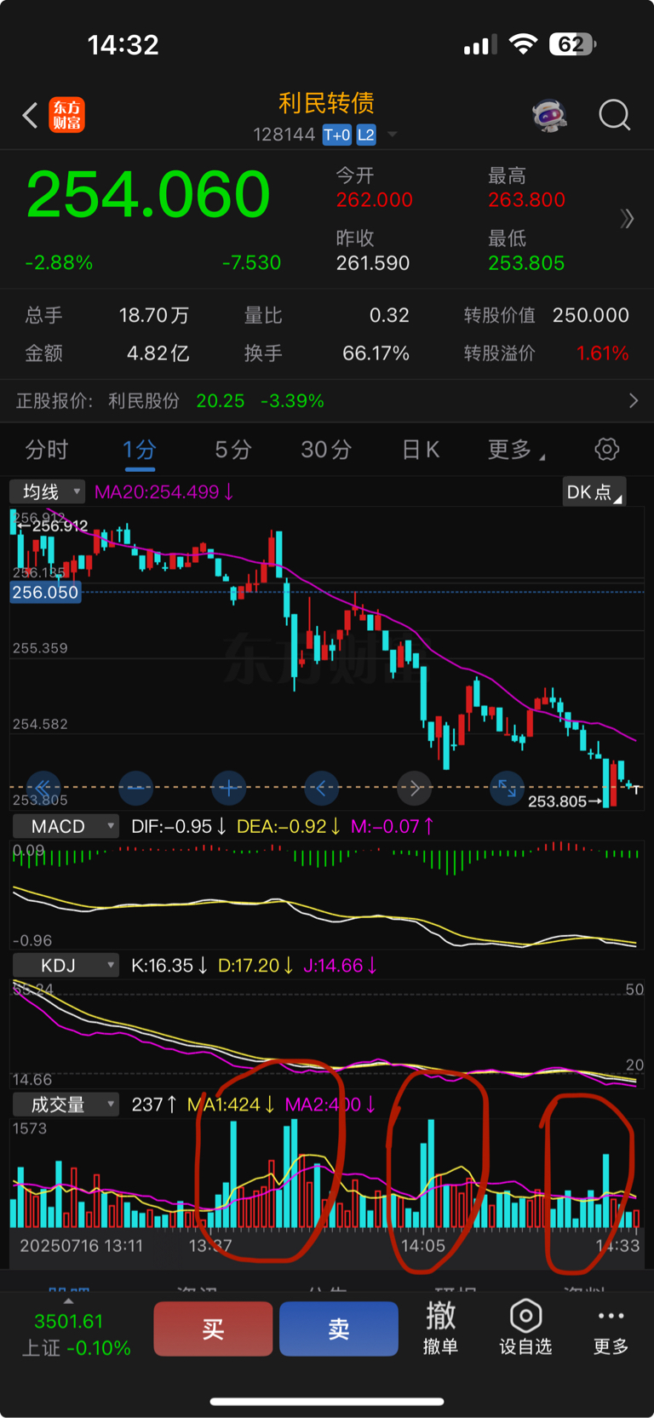Tap the MA20:254.499 label
Viewport: 654px width, 1418px height.
click(163, 491)
